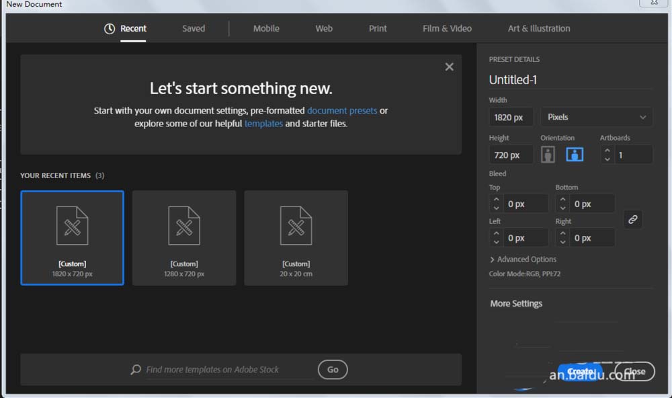Click the Go button for Adobe Stock
The image size is (672, 398).
pos(333,370)
